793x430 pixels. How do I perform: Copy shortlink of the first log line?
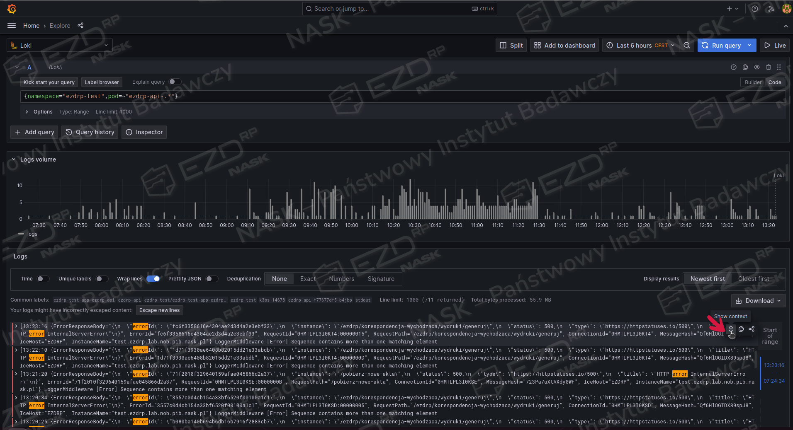click(752, 329)
